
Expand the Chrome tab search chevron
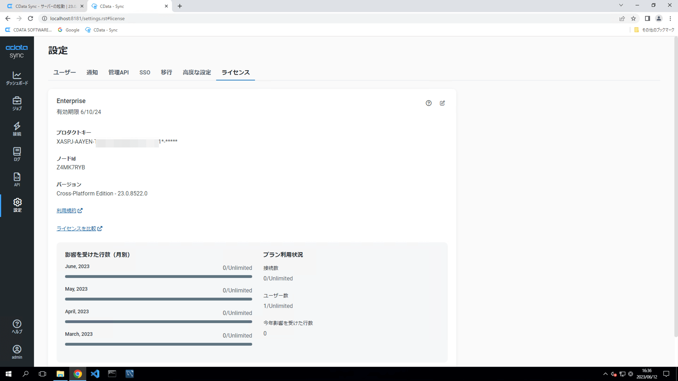click(x=621, y=5)
